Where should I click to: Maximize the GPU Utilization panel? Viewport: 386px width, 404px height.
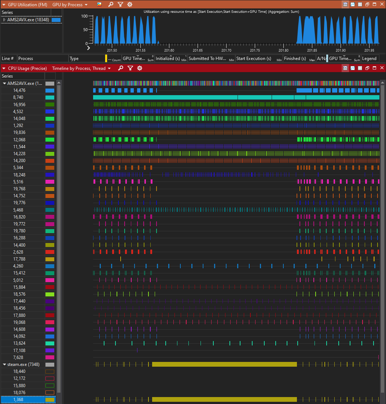[374, 4]
